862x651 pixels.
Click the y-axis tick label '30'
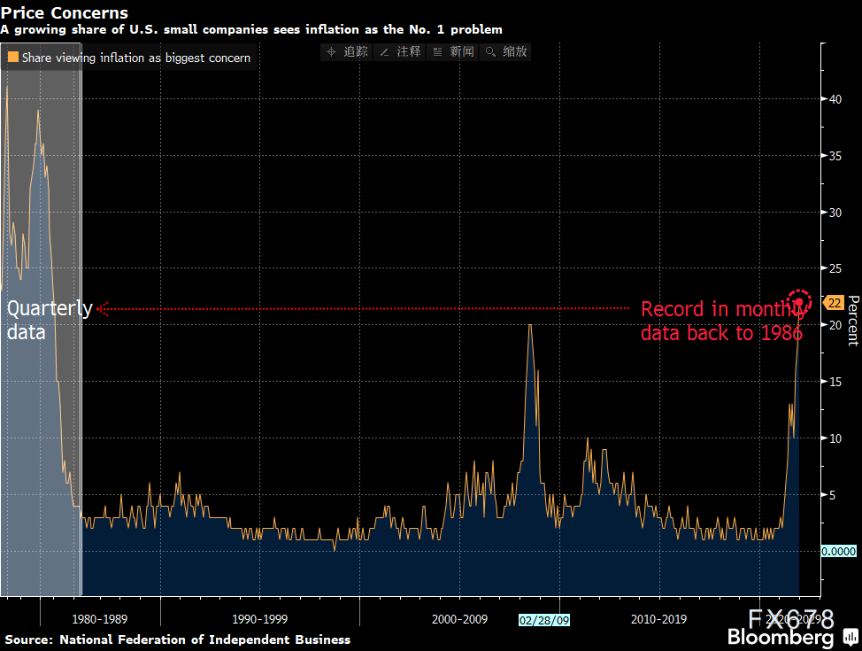[835, 213]
